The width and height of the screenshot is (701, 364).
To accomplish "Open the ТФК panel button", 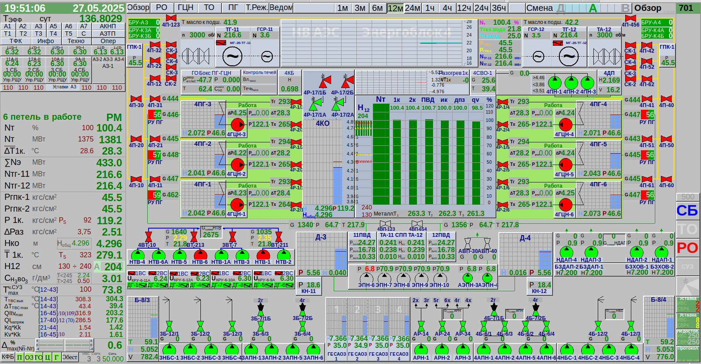I will tap(16, 41).
